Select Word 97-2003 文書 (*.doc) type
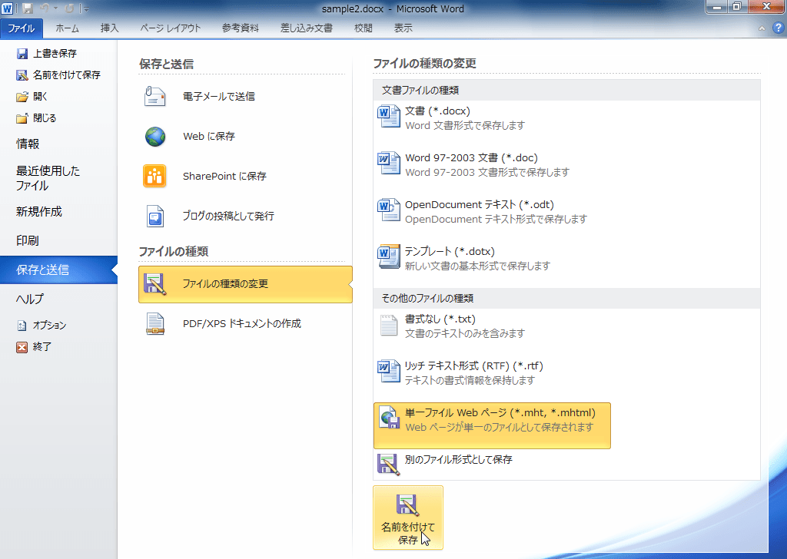This screenshot has height=559, width=787. pyautogui.click(x=492, y=164)
